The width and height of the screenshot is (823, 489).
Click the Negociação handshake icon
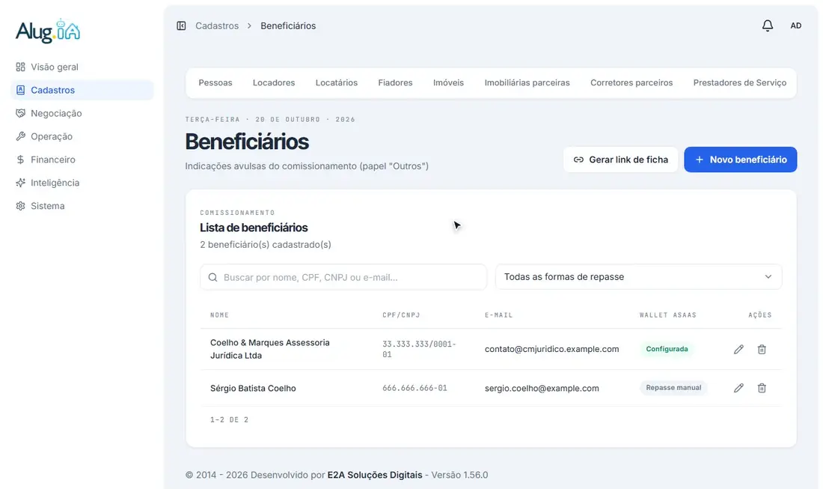tap(20, 113)
